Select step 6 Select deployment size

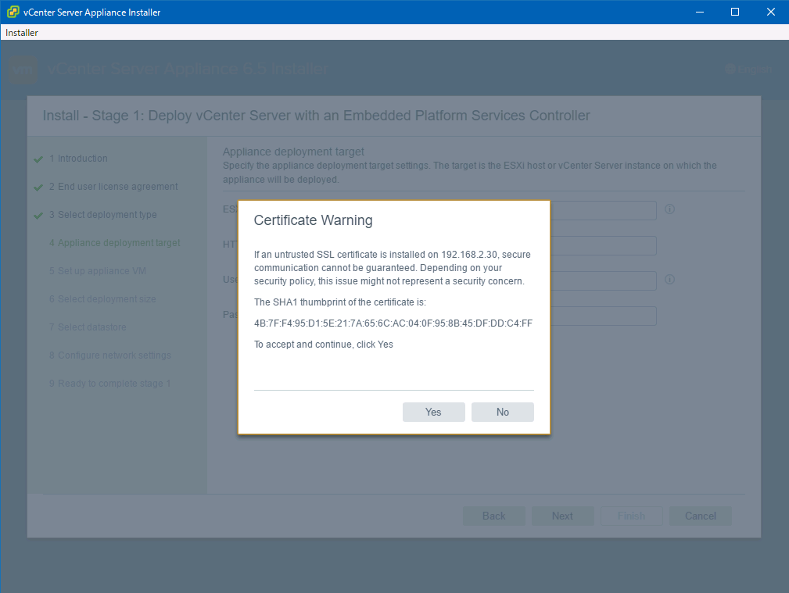click(x=102, y=299)
